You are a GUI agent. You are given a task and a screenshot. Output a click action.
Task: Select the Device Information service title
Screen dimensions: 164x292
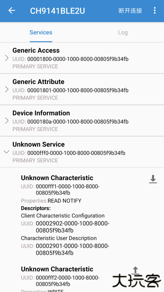[41, 113]
